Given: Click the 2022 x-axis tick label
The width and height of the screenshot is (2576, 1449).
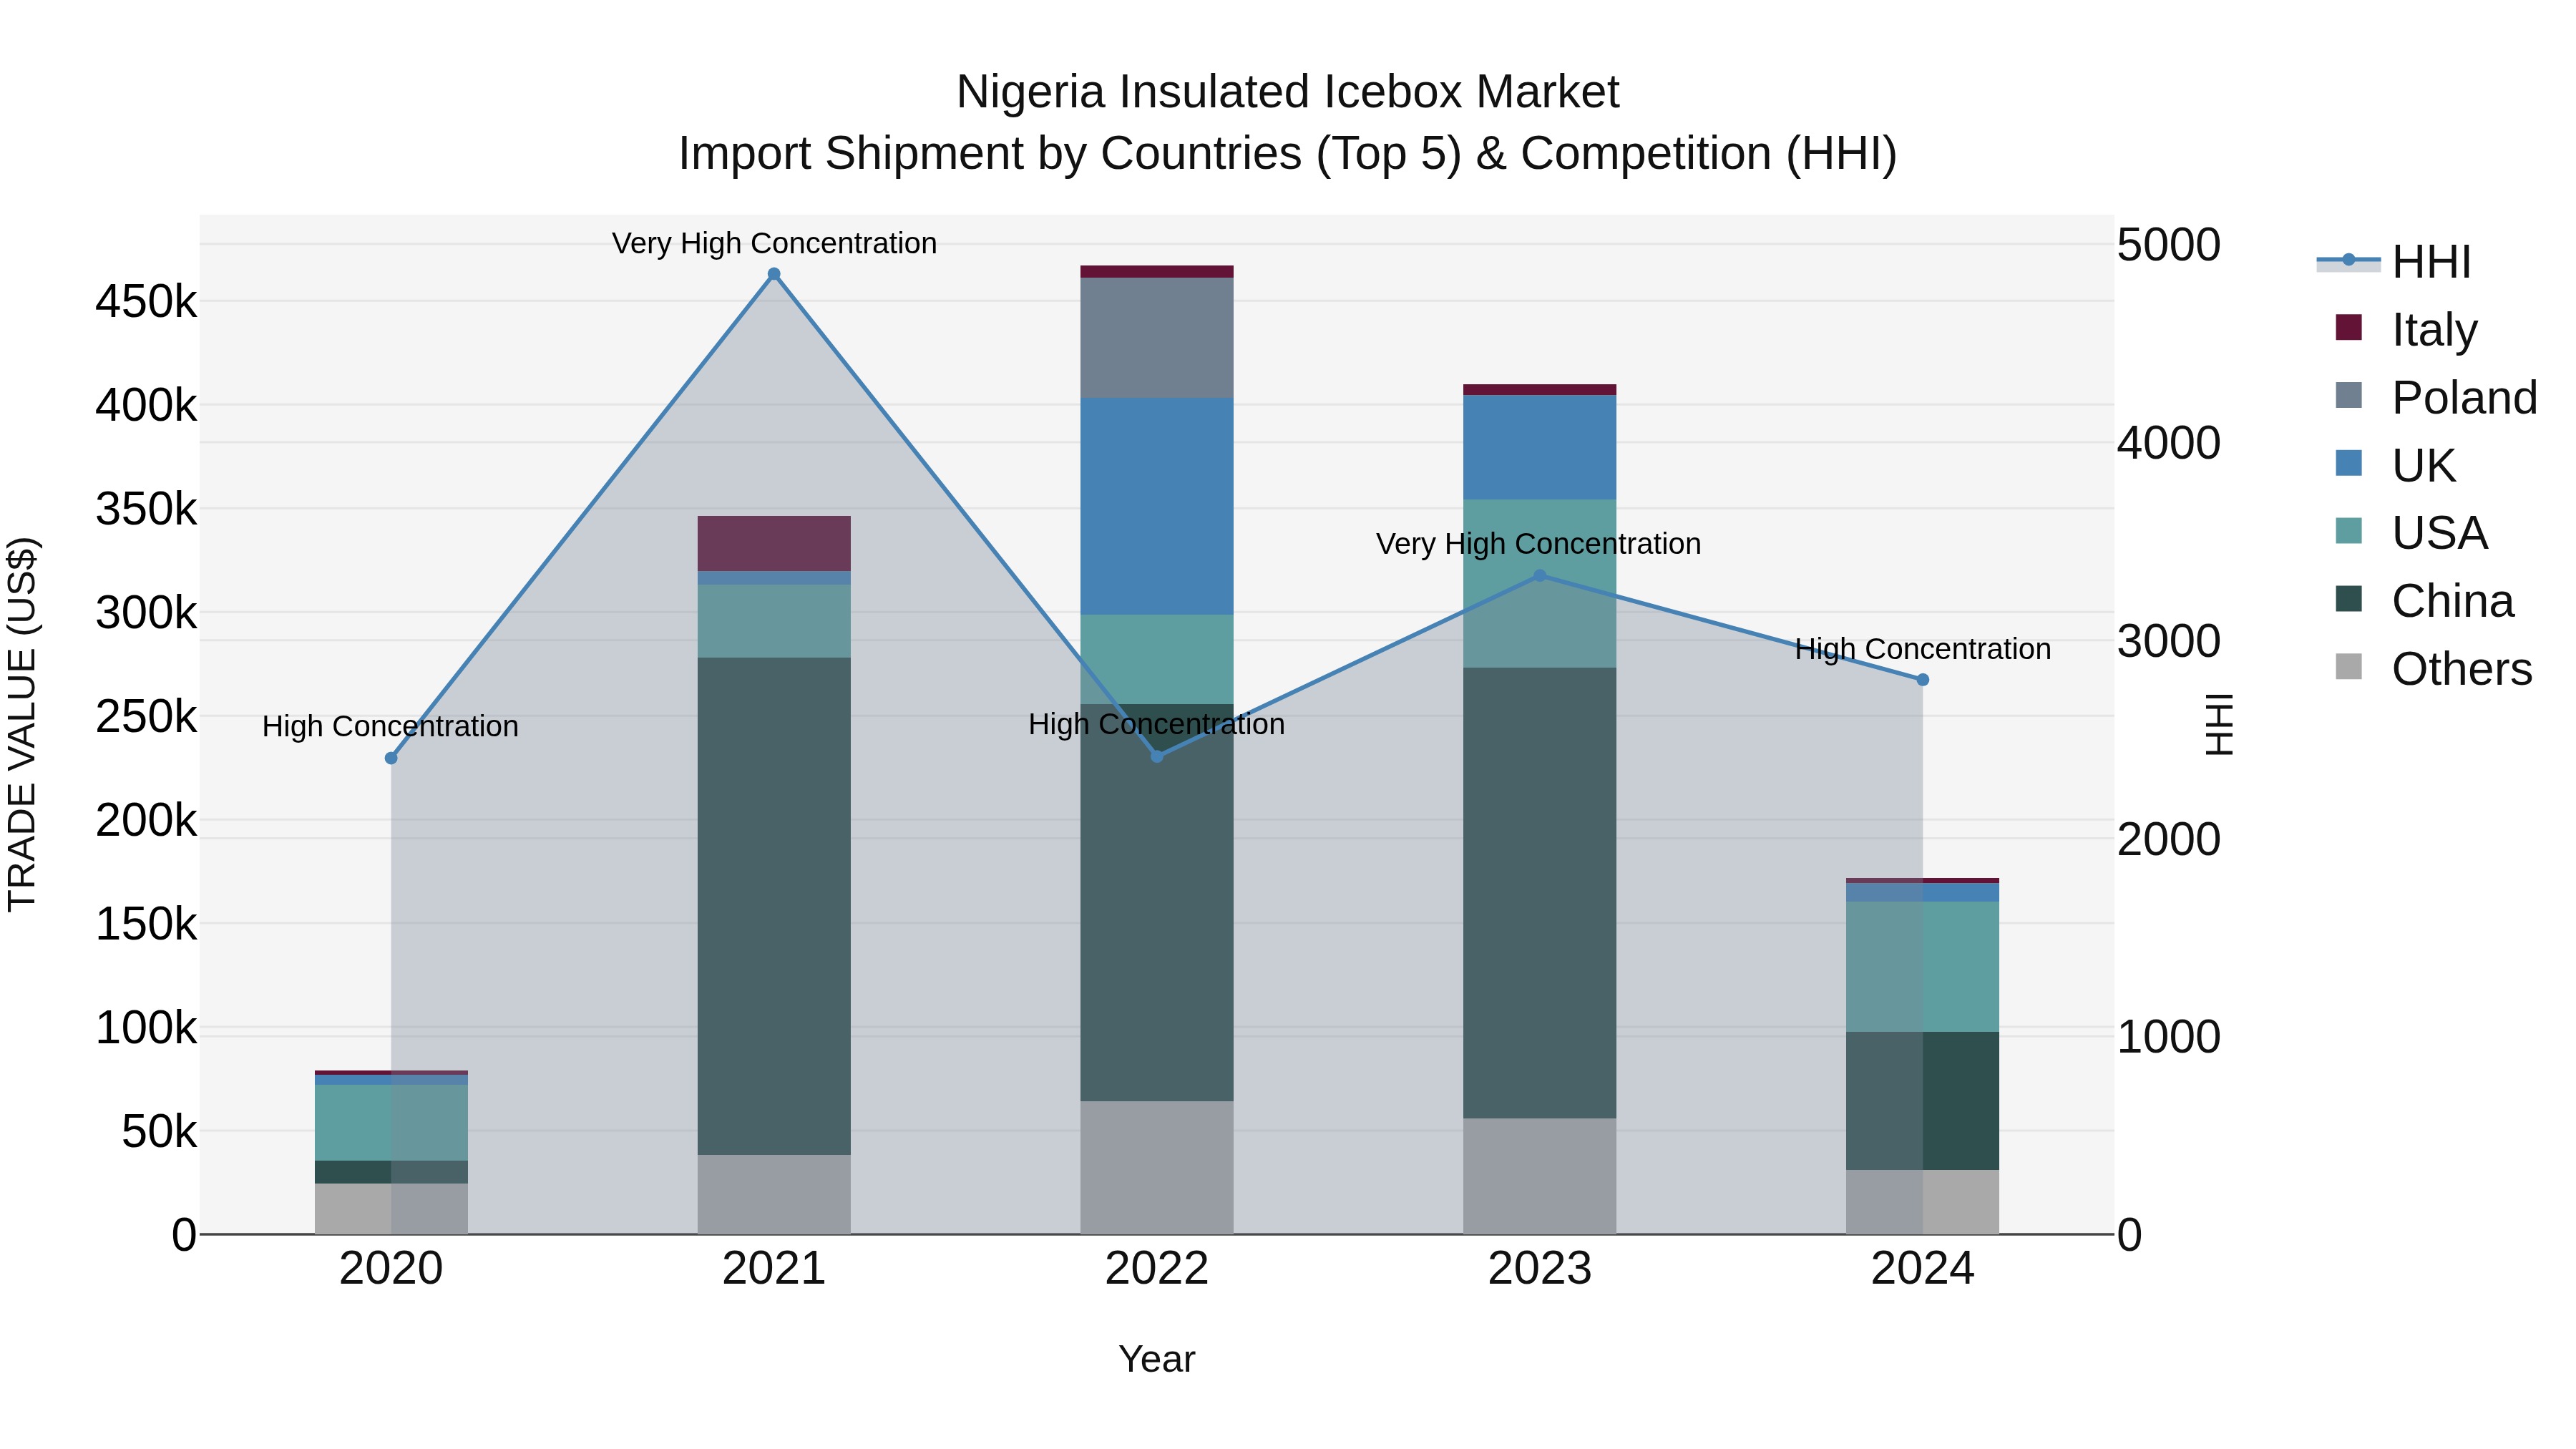Looking at the screenshot, I should tap(1157, 1269).
